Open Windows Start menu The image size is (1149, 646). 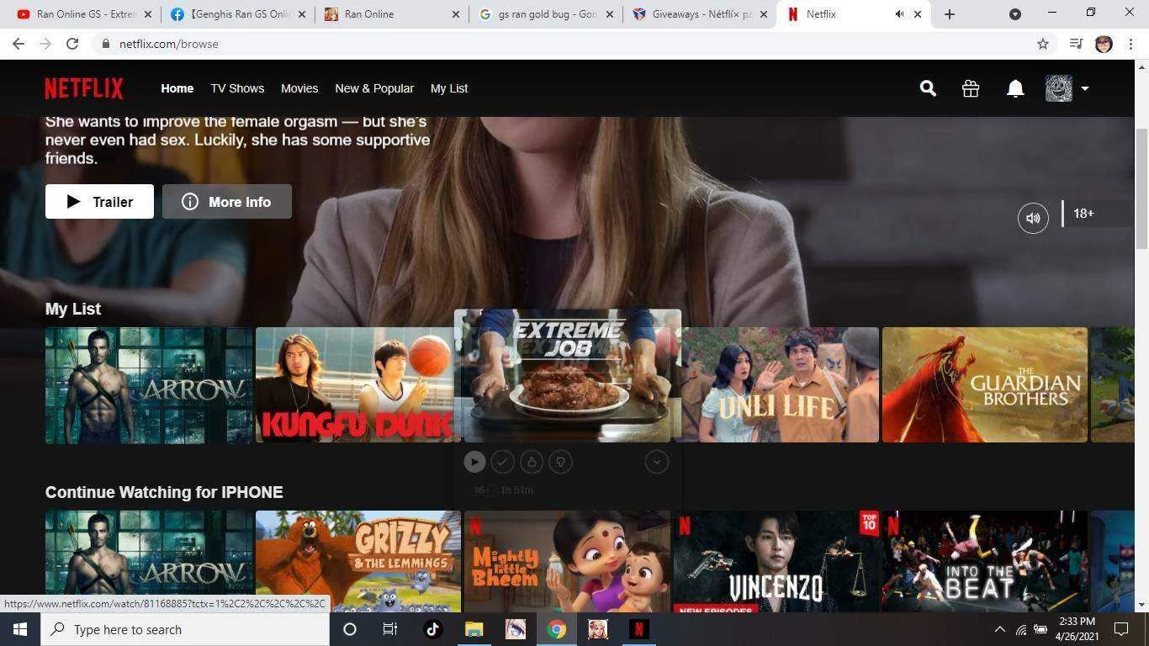pos(20,629)
